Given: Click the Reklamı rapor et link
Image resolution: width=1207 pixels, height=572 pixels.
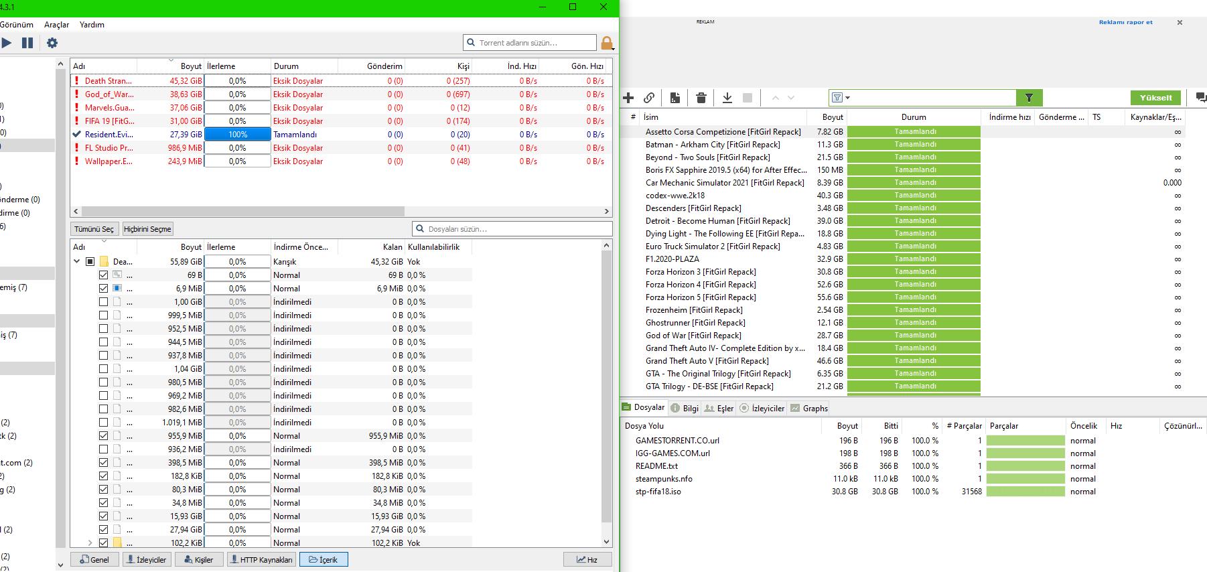Looking at the screenshot, I should 1126,22.
